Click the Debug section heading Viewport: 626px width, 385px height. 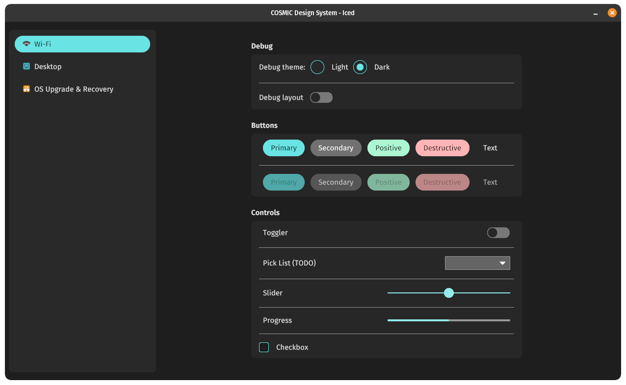(x=262, y=46)
